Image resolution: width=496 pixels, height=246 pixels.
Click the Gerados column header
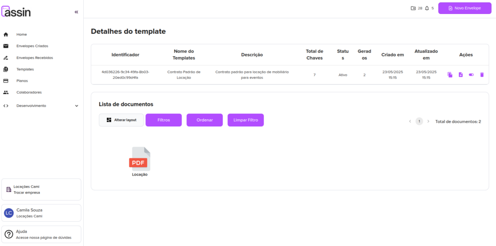364,55
